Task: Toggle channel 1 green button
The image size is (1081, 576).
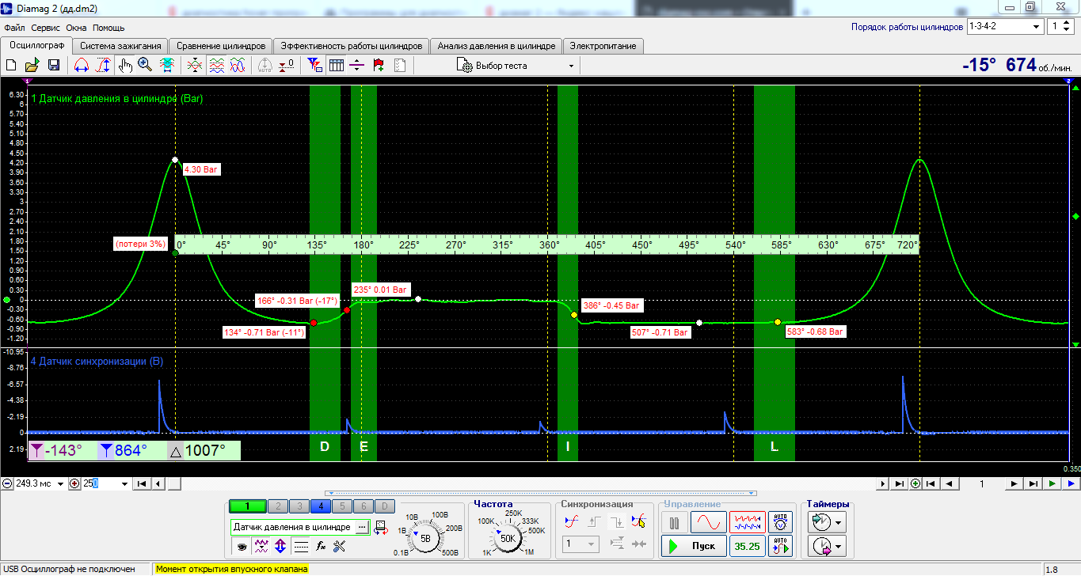Action: tap(247, 506)
